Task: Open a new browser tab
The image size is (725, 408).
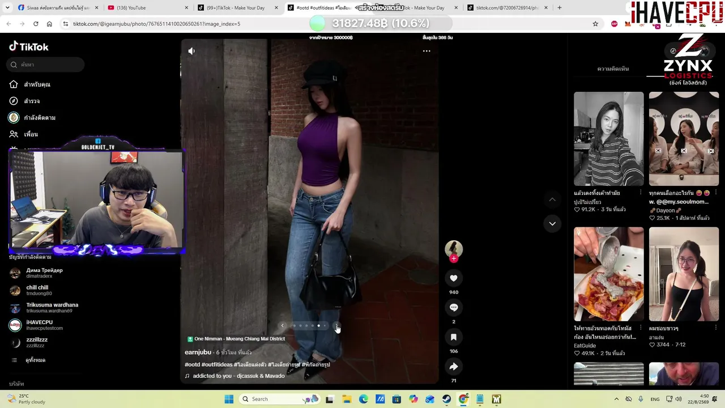Action: pos(560,8)
